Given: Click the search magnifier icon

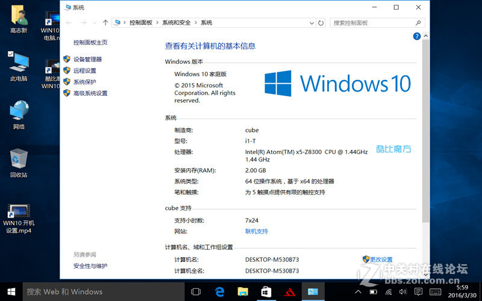Looking at the screenshot, I should point(418,23).
